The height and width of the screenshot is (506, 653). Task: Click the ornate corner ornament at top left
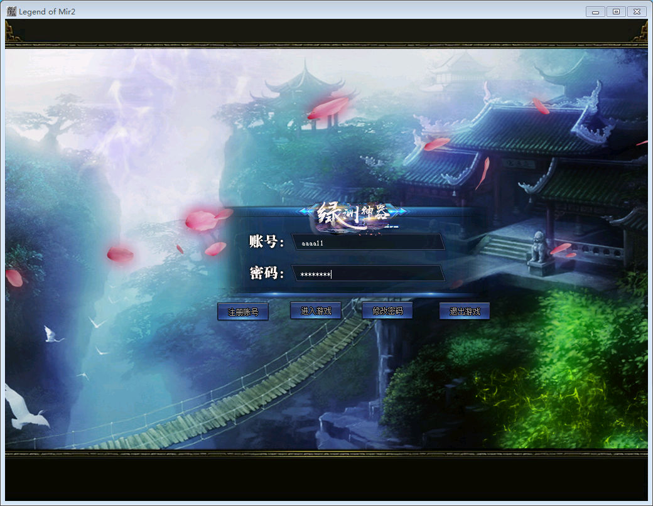13,33
